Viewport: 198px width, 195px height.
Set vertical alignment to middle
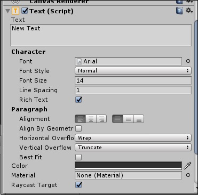(x=128, y=119)
